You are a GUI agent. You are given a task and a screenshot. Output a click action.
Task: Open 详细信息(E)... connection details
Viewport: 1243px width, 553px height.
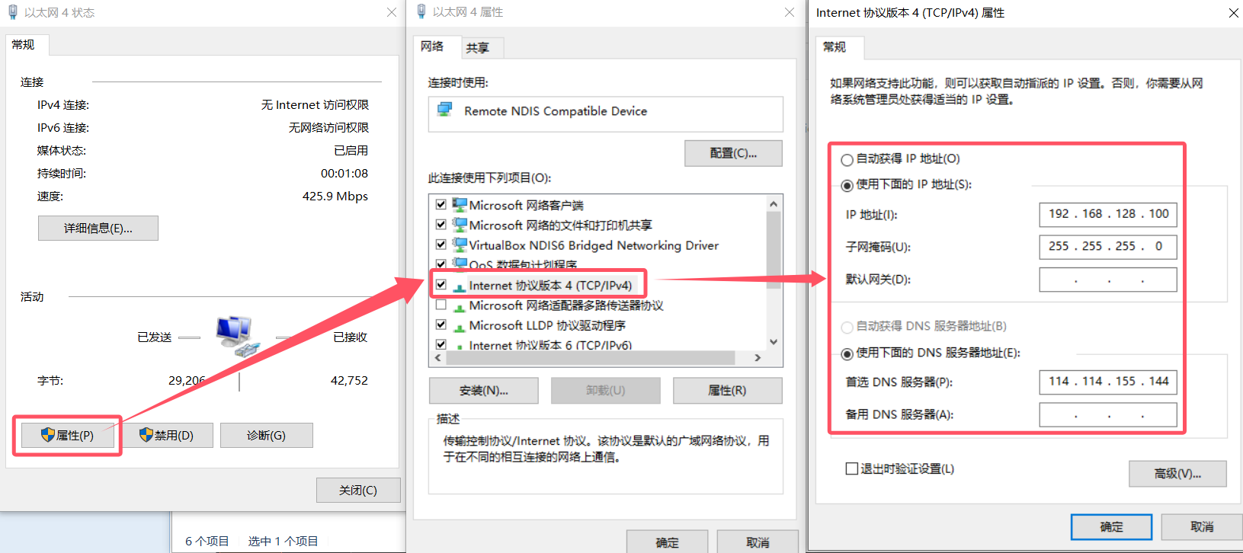click(x=98, y=228)
